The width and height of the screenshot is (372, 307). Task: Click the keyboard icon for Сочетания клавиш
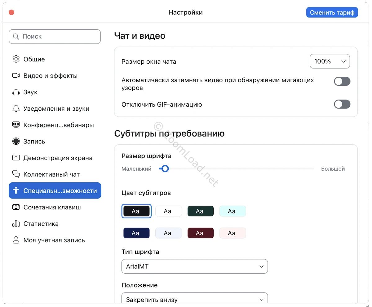[x=16, y=207]
